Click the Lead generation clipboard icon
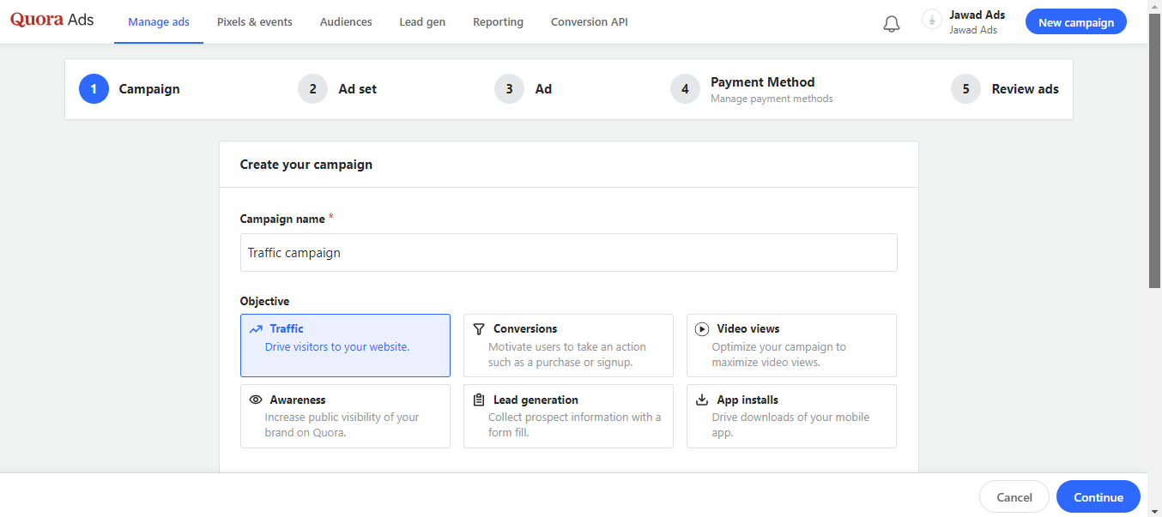Viewport: 1162px width, 517px height. point(479,400)
